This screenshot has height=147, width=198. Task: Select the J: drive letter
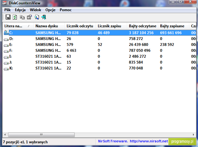coord(11,62)
